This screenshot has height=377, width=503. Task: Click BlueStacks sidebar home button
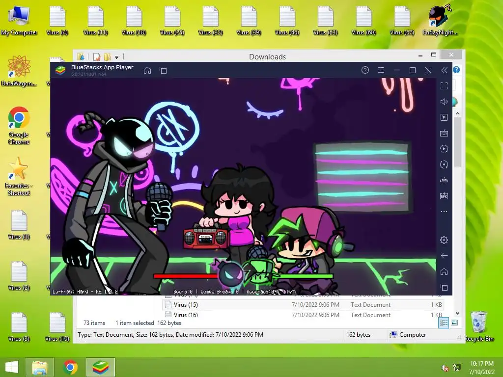444,271
